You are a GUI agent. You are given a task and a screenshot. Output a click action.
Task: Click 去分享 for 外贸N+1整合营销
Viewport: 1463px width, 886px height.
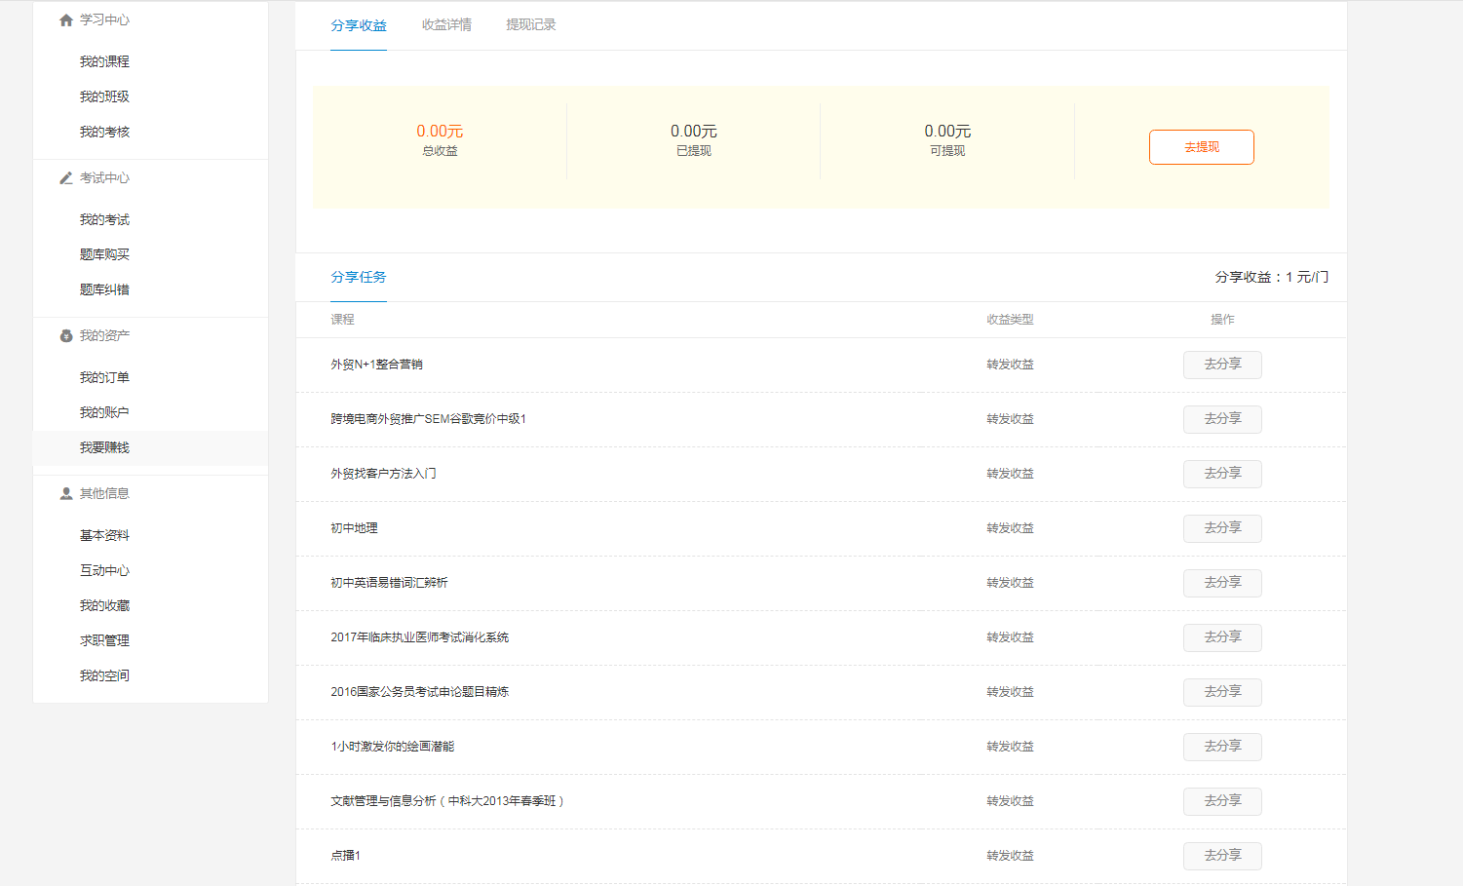click(x=1222, y=365)
